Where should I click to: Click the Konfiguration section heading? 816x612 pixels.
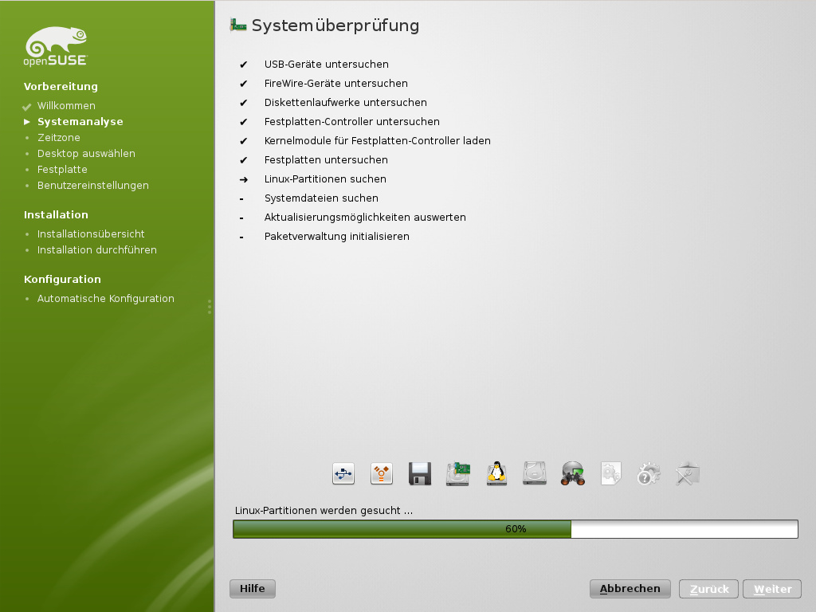(62, 279)
